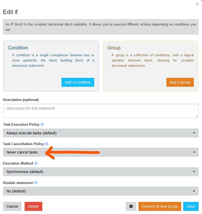
Task: Click info icon beside Task Cancellation Policy
Action: 47,144
